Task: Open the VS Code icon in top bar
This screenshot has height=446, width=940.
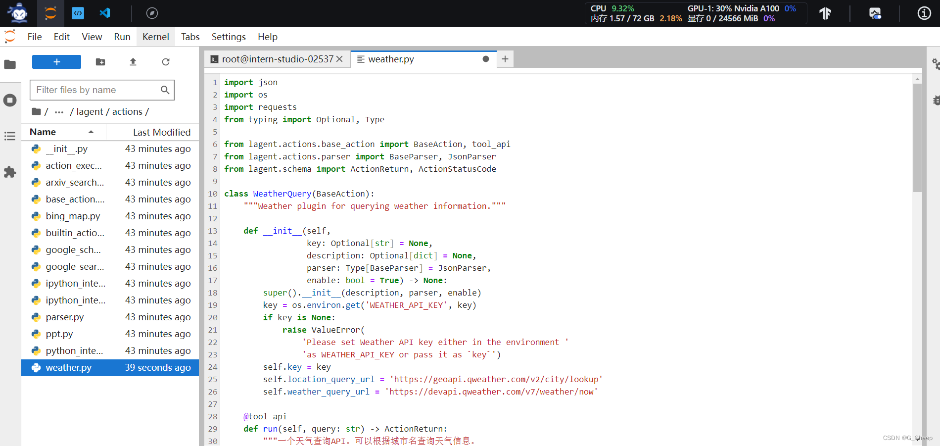Action: point(105,13)
